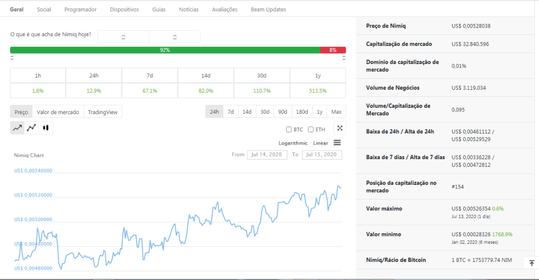Set chart range to 14d button
Screen dimensions: 539x280
[x=247, y=111]
